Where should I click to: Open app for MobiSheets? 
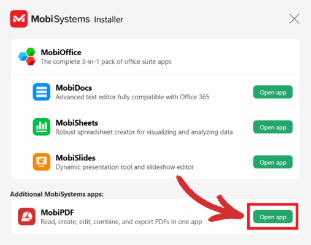coord(273,127)
